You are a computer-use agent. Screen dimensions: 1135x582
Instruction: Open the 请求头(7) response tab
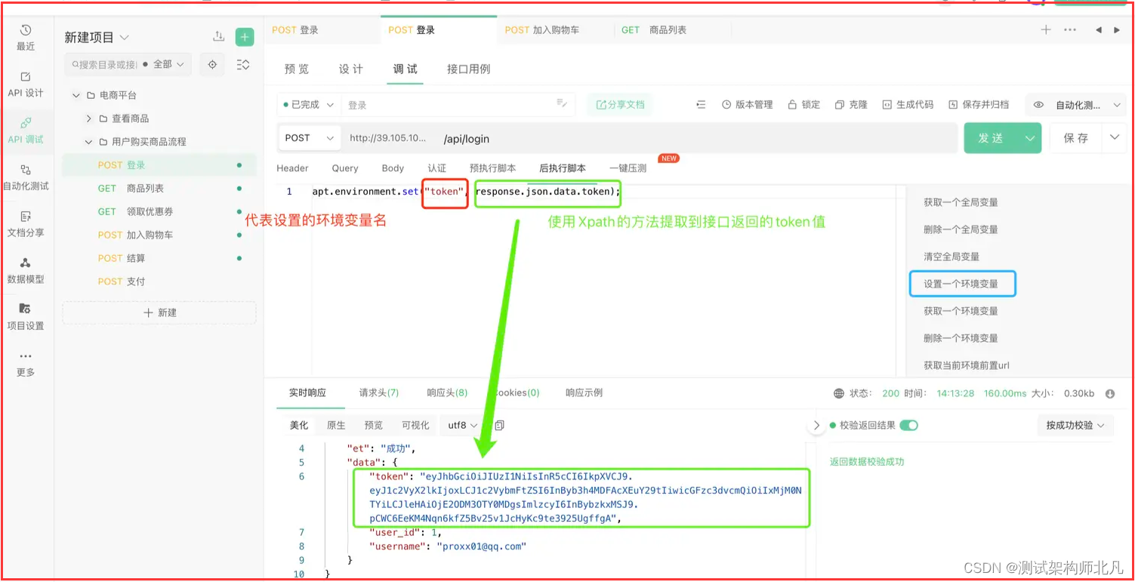coord(378,393)
